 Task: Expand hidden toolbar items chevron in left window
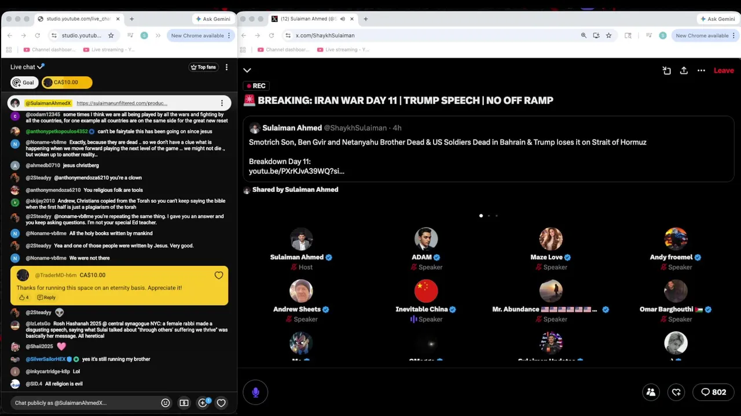(158, 35)
